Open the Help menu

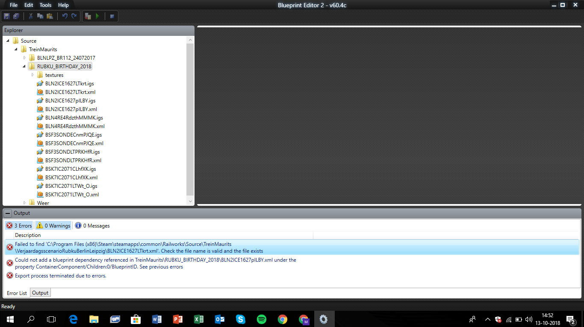(x=63, y=5)
